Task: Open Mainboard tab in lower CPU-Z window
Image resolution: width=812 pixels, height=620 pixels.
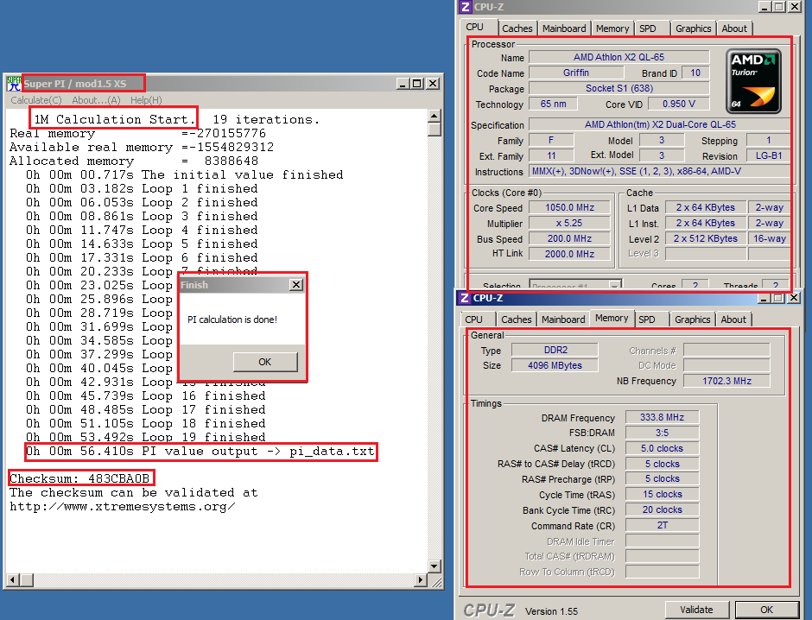Action: tap(563, 319)
